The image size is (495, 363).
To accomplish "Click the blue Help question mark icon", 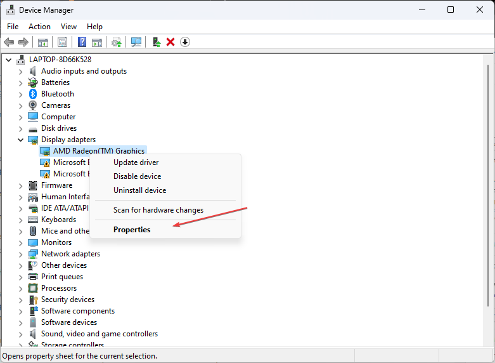I will point(82,42).
